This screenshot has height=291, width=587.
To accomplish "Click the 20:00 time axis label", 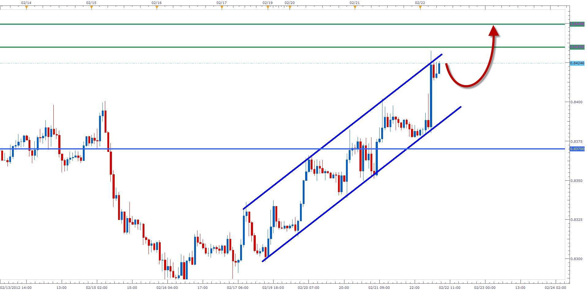I will pos(344,288).
